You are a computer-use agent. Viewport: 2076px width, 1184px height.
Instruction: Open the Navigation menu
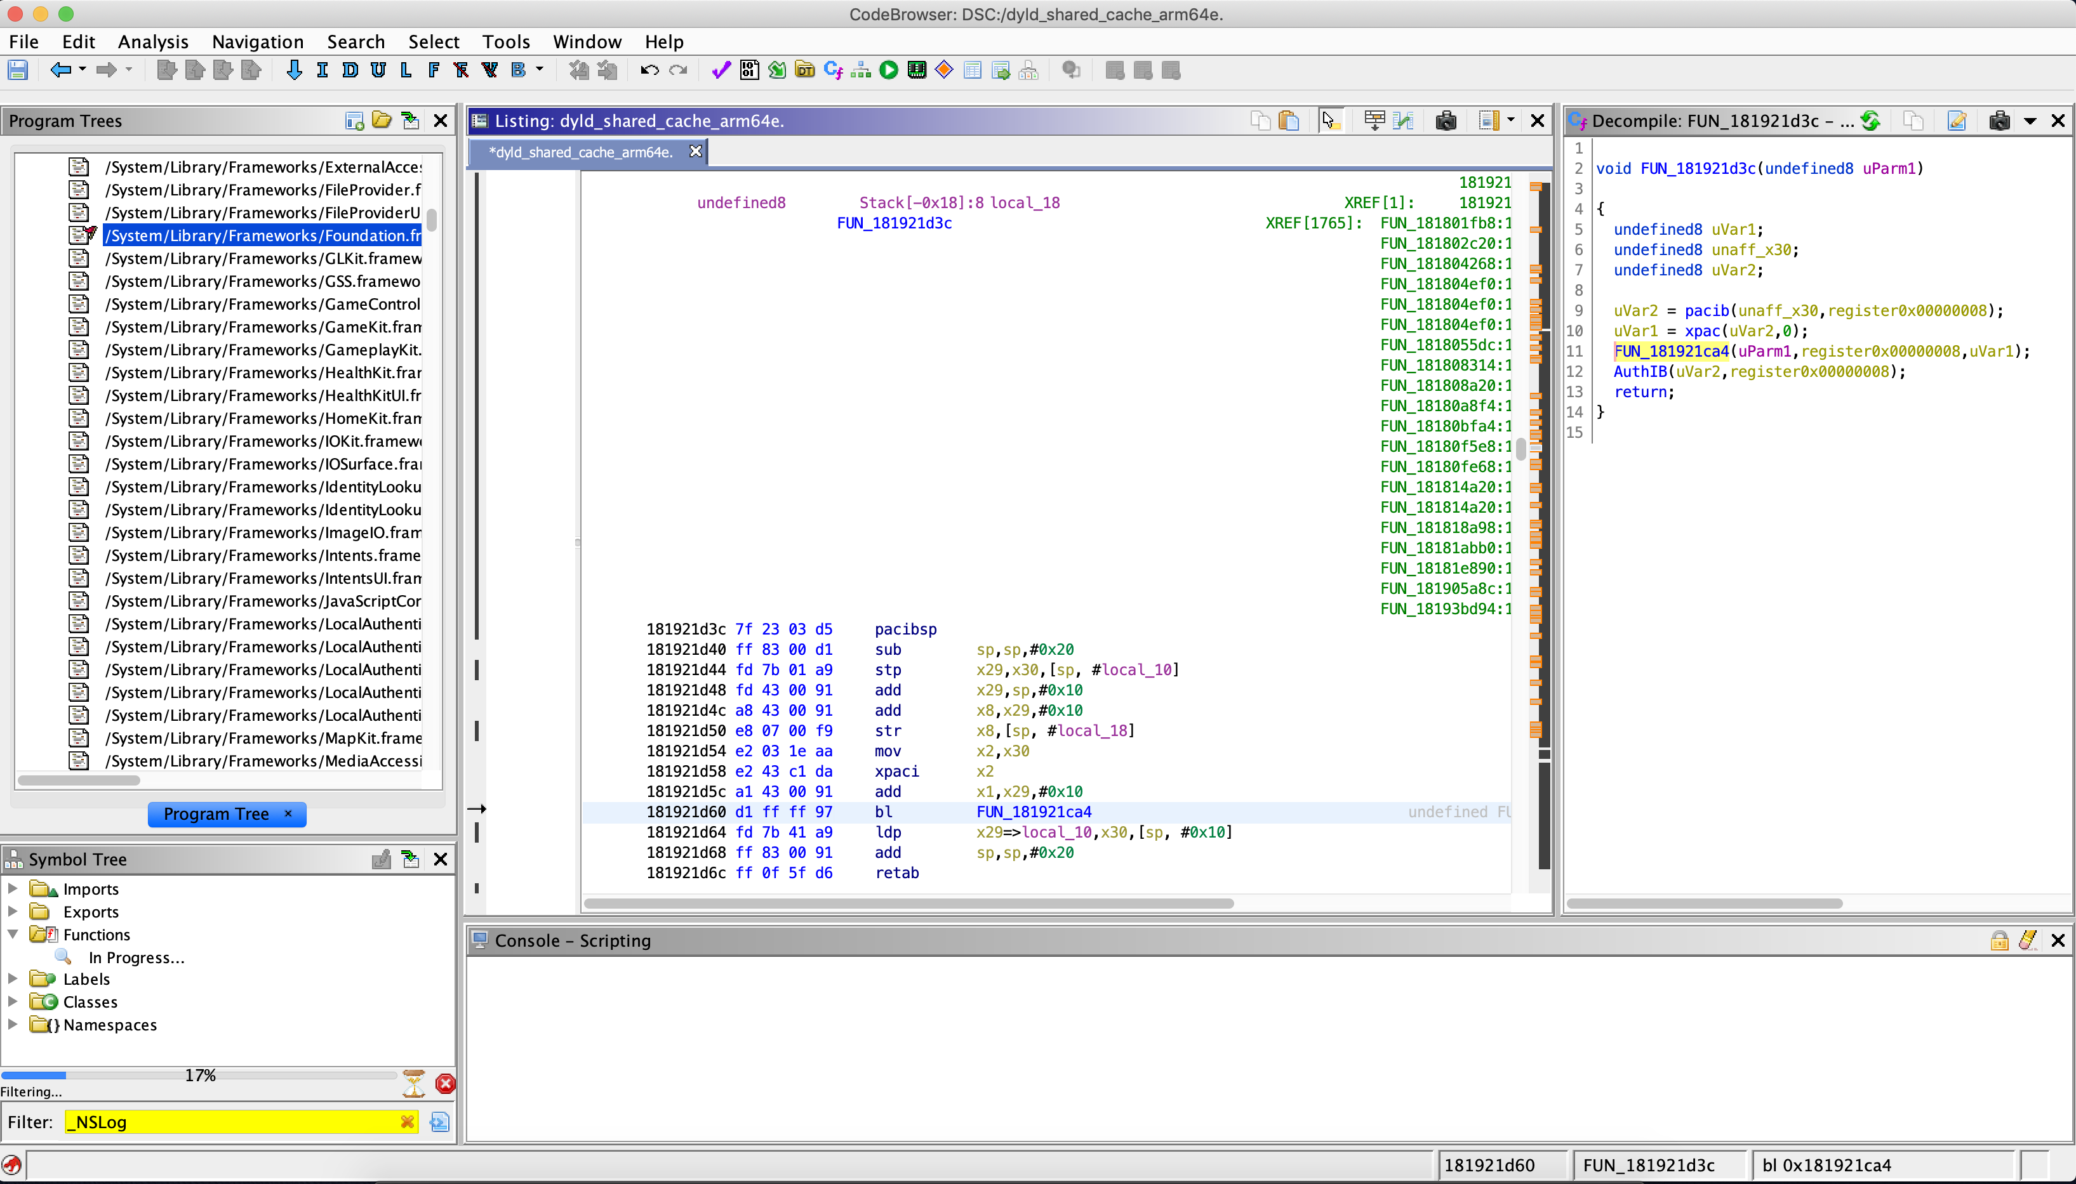coord(256,41)
